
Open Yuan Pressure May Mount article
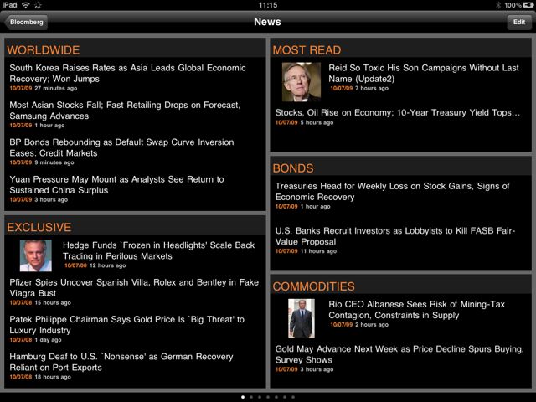(117, 184)
